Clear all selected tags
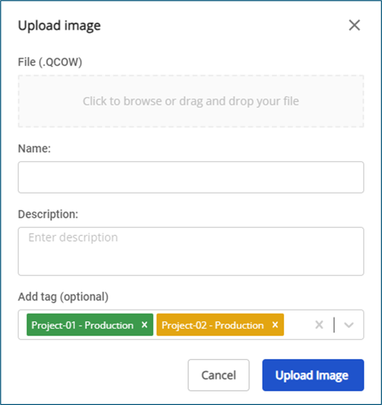 pyautogui.click(x=319, y=325)
